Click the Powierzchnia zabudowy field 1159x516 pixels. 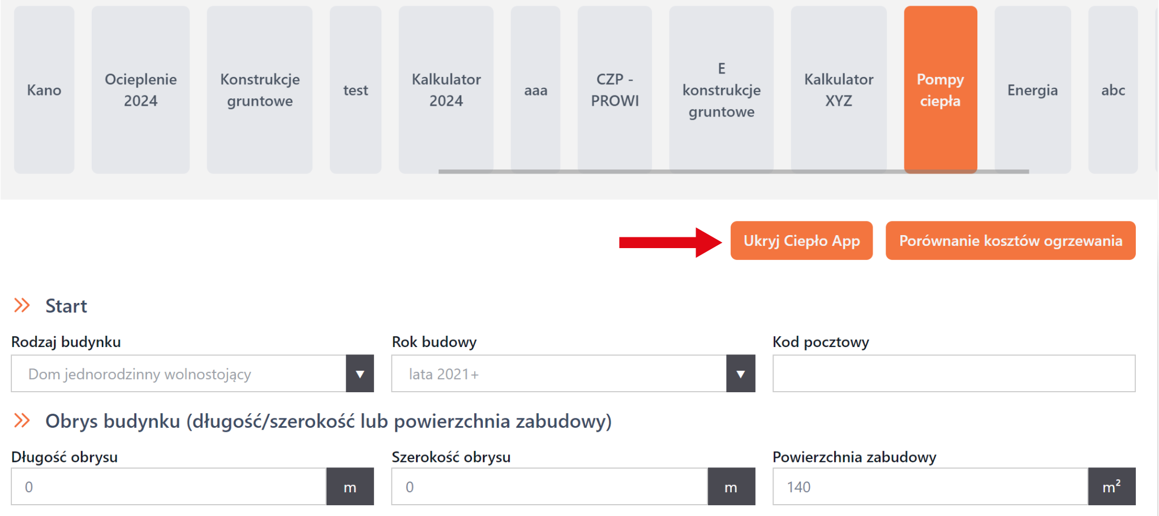tap(930, 487)
